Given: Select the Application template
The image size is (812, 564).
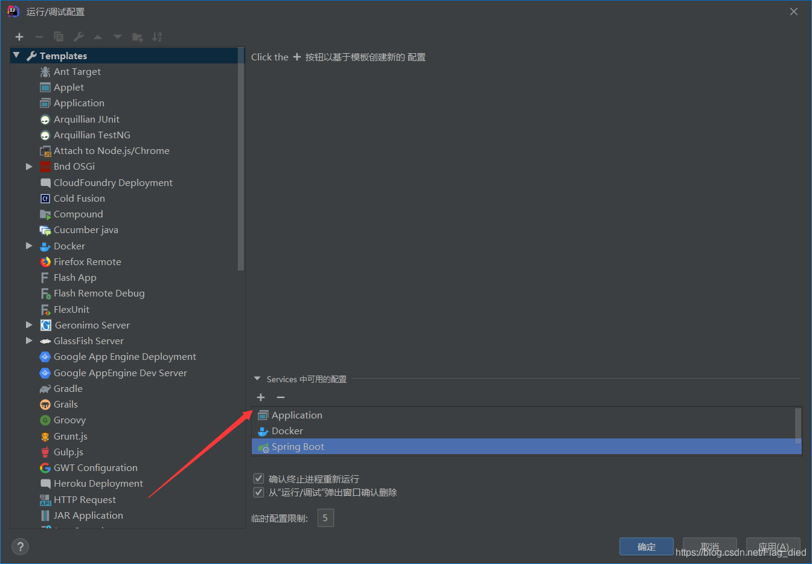Looking at the screenshot, I should pyautogui.click(x=78, y=103).
